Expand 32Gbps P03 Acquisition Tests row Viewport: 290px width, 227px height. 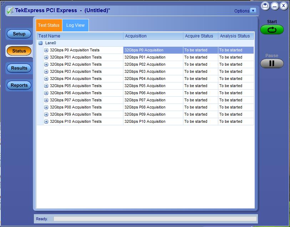point(46,72)
